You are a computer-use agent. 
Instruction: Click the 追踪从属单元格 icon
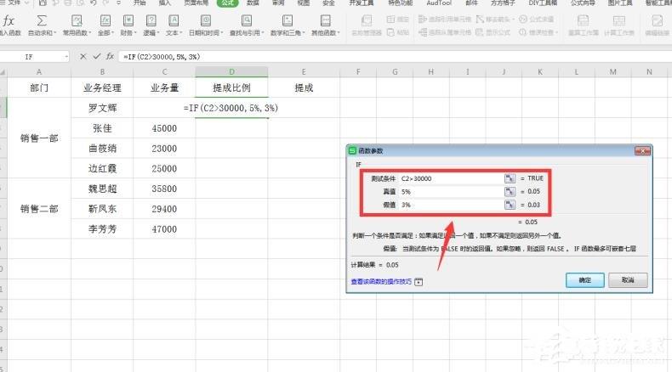[x=423, y=32]
